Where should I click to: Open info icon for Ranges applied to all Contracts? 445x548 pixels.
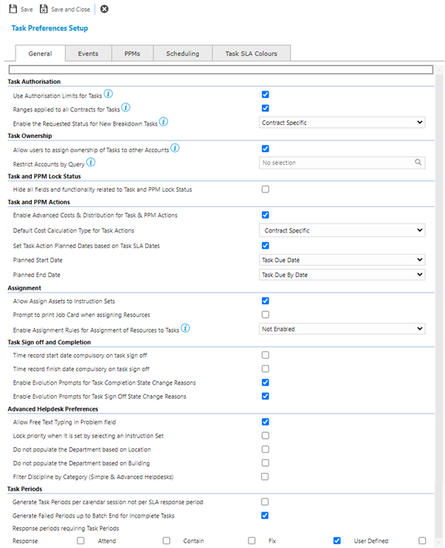click(x=126, y=108)
